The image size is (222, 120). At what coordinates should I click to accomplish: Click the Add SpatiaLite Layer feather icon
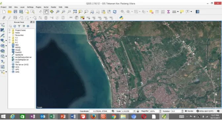[3, 35]
